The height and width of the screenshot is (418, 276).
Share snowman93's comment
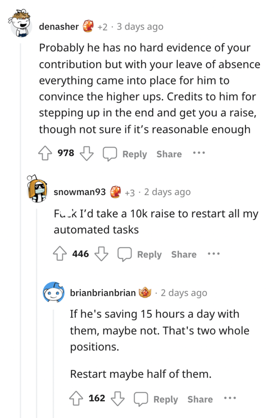click(183, 254)
